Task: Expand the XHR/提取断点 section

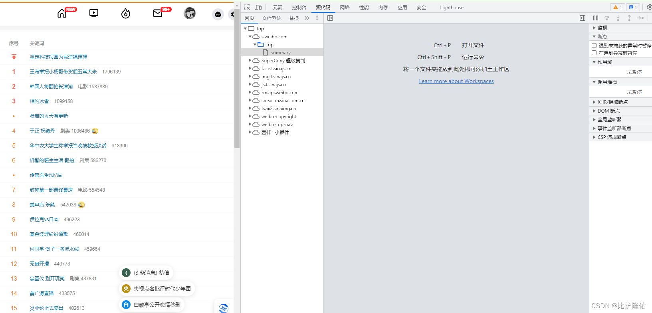Action: click(x=621, y=102)
